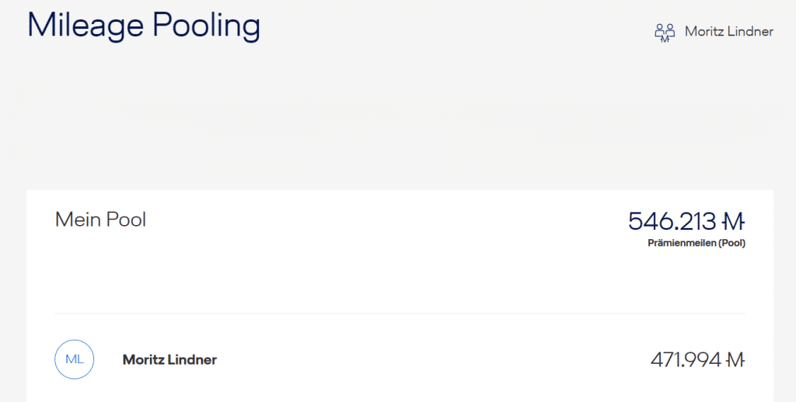Image resolution: width=796 pixels, height=402 pixels.
Task: Click the Mileage Pooling page heading
Action: 144,25
